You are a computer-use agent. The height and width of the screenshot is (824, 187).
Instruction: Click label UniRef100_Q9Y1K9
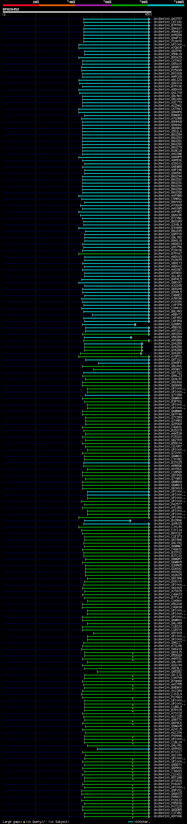point(168,633)
